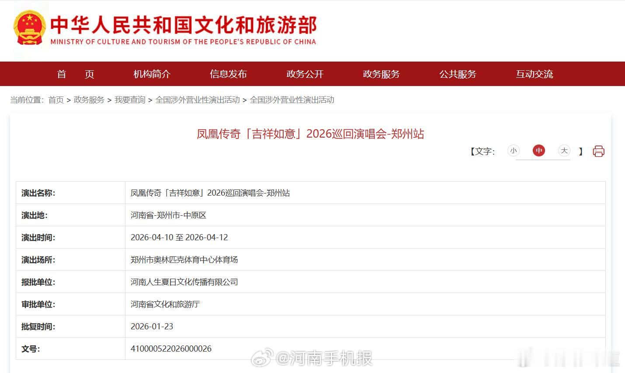Open the 信息发布 navigation menu item
Screen dimensions: 625x373
228,74
